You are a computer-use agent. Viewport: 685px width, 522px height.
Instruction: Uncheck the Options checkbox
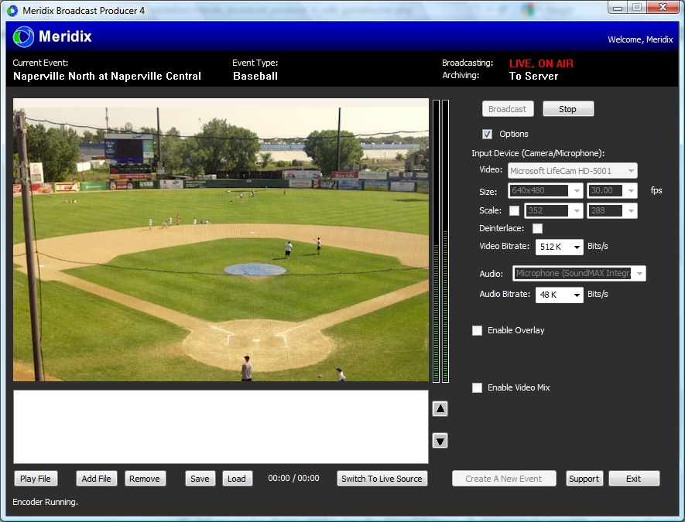(x=487, y=133)
